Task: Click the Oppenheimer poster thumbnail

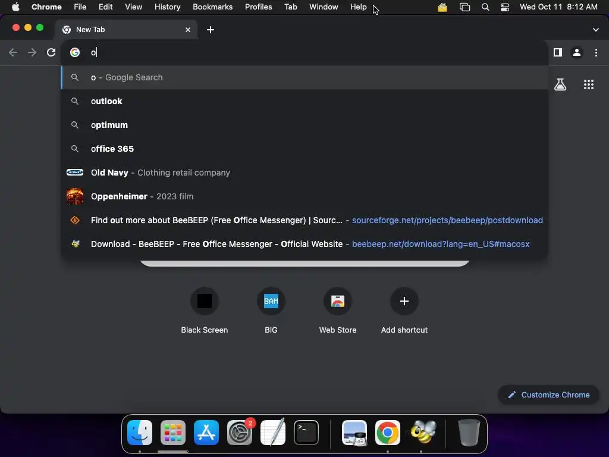Action: [75, 196]
